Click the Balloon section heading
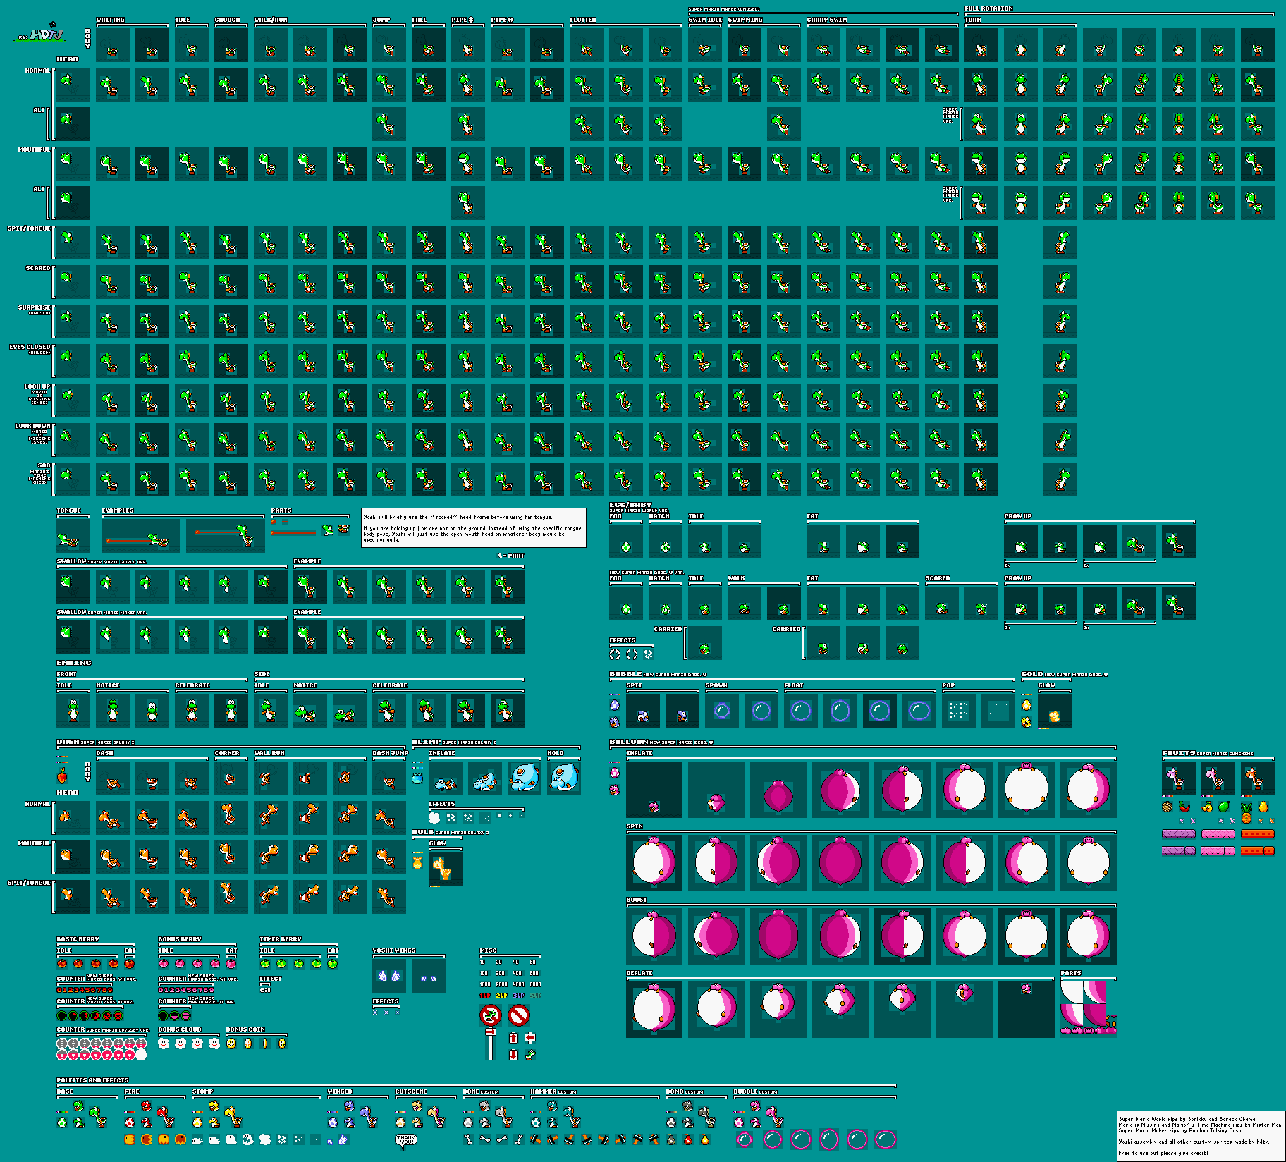Image resolution: width=1286 pixels, height=1162 pixels. (x=629, y=742)
